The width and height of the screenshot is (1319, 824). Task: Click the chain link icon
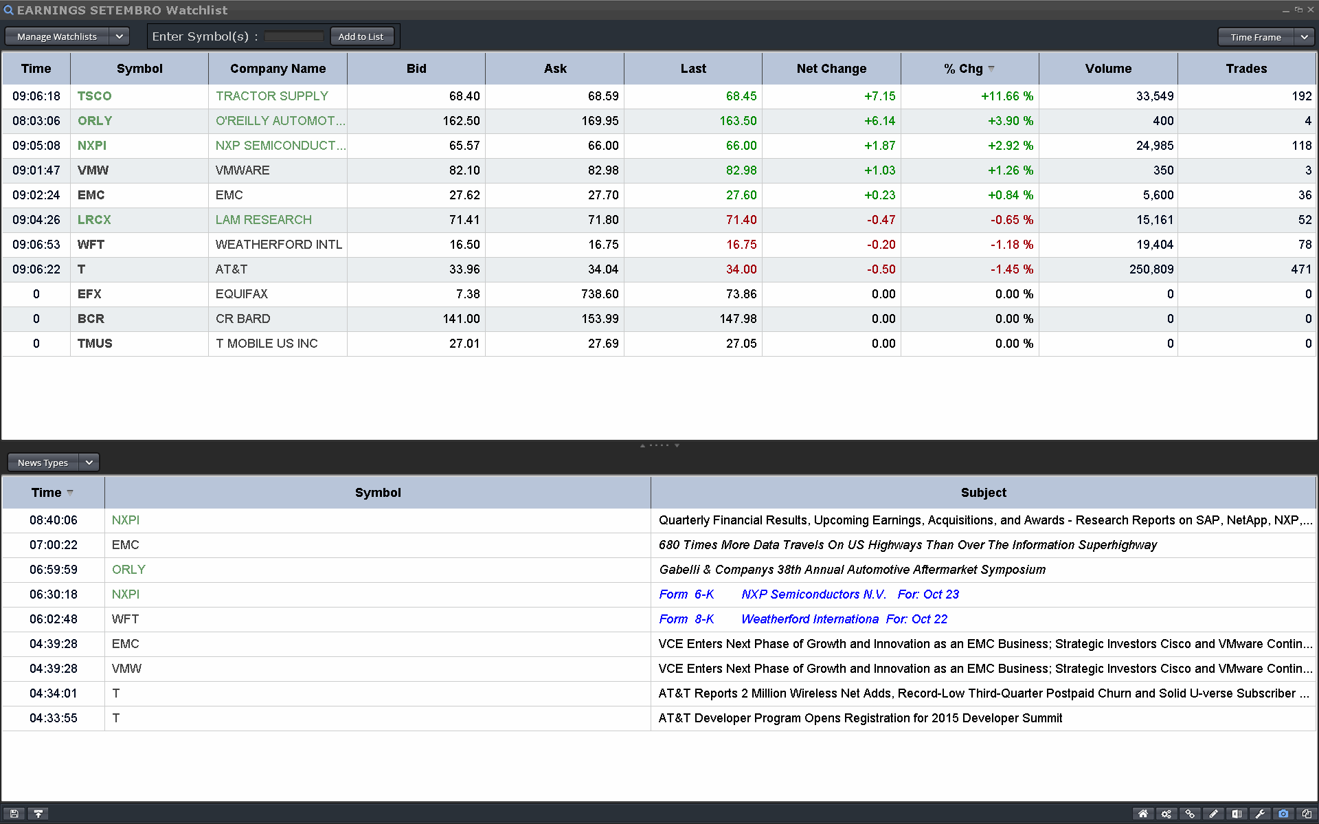[1190, 814]
